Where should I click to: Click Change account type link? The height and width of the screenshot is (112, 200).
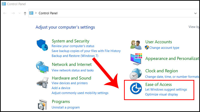(x=164, y=48)
